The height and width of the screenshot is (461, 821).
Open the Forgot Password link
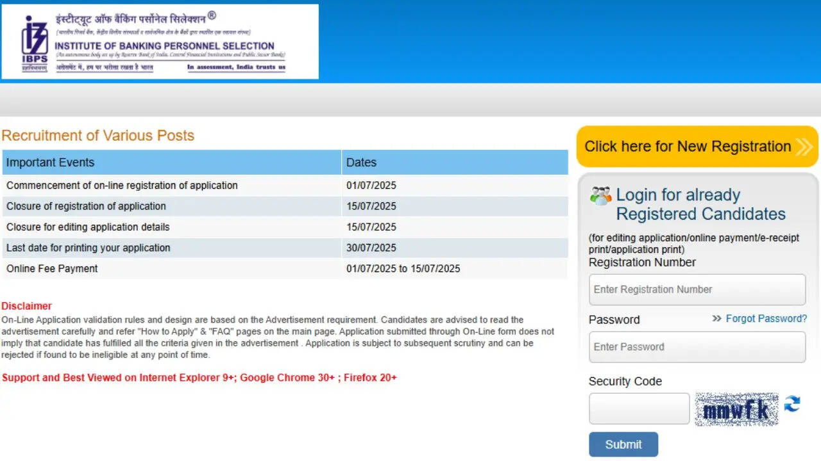click(x=766, y=319)
